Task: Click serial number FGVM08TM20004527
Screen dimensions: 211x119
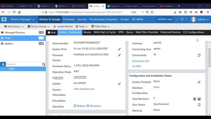Action: (87, 43)
